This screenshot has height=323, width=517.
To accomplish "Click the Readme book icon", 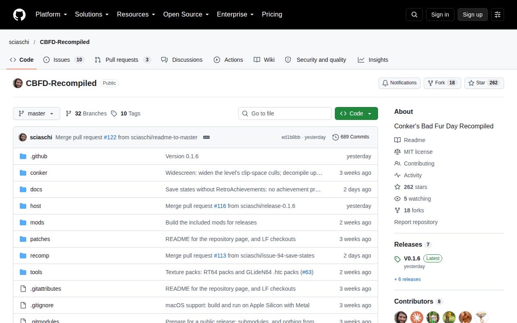I will (x=397, y=140).
